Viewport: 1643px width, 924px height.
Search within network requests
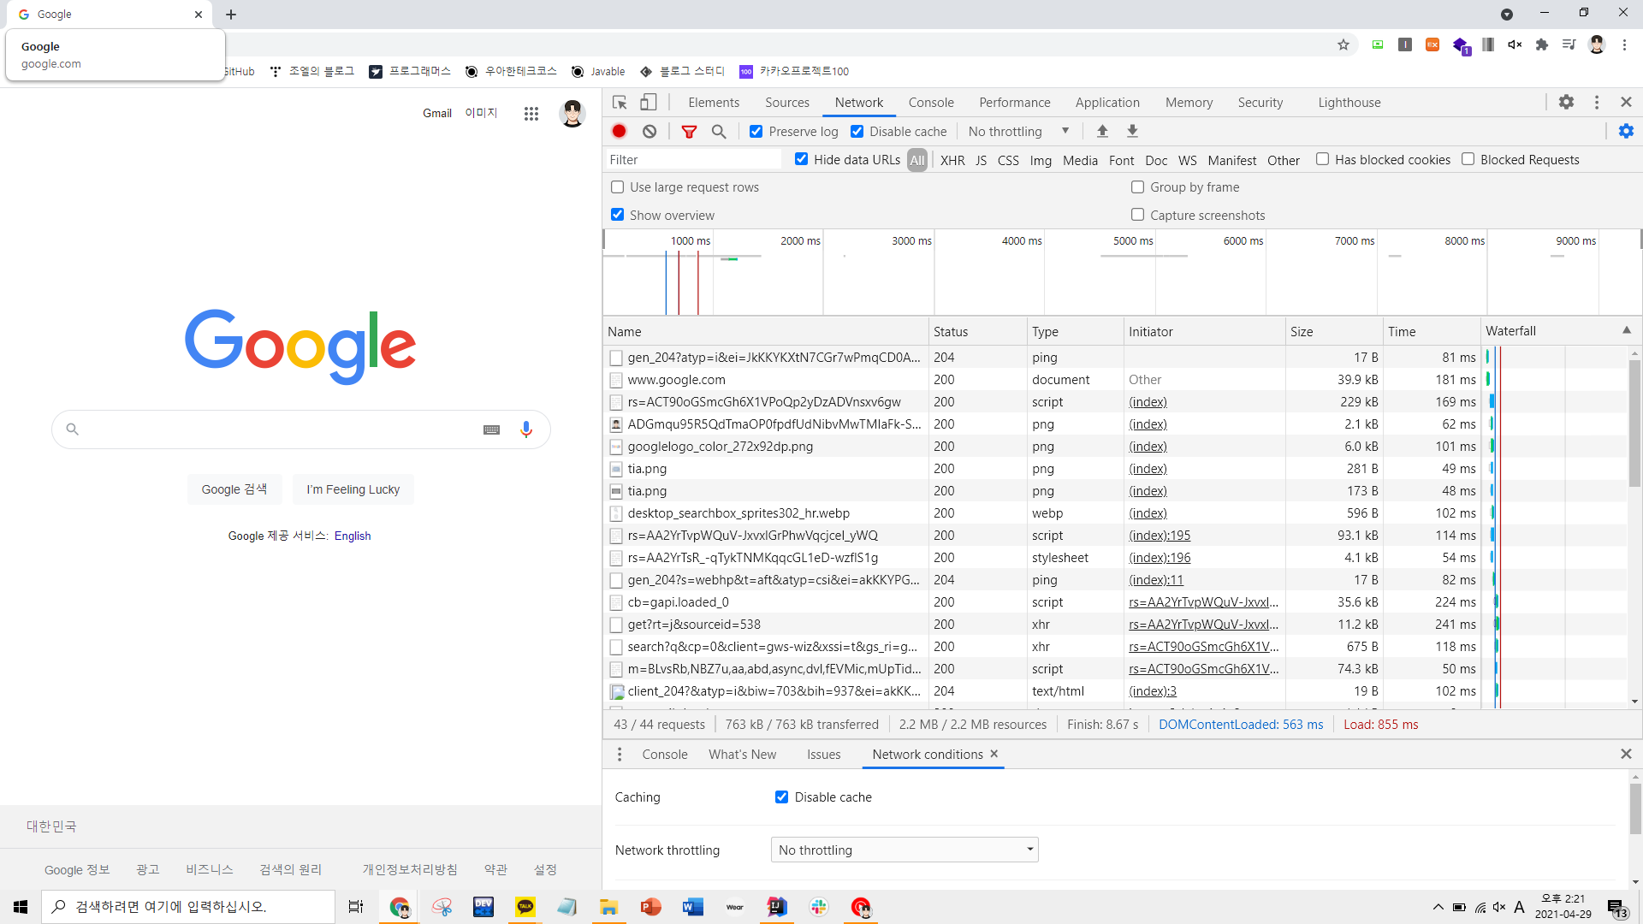click(719, 131)
